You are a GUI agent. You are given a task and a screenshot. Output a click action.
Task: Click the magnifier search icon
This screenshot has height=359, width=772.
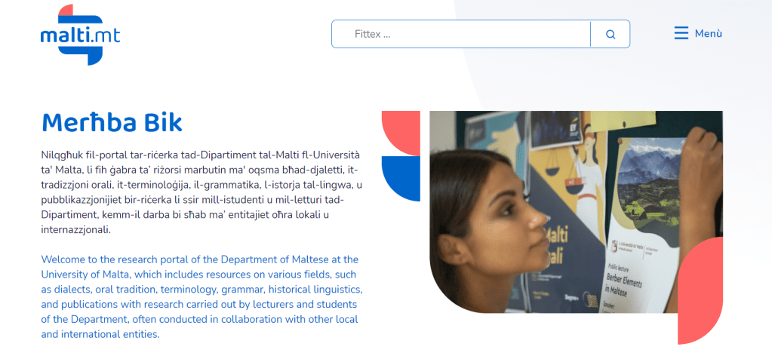coord(611,35)
